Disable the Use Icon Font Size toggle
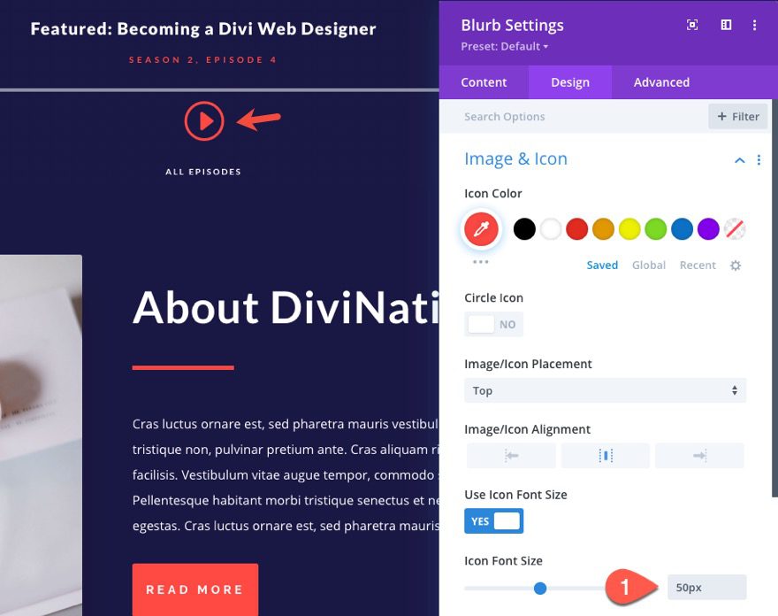778x616 pixels. [493, 521]
